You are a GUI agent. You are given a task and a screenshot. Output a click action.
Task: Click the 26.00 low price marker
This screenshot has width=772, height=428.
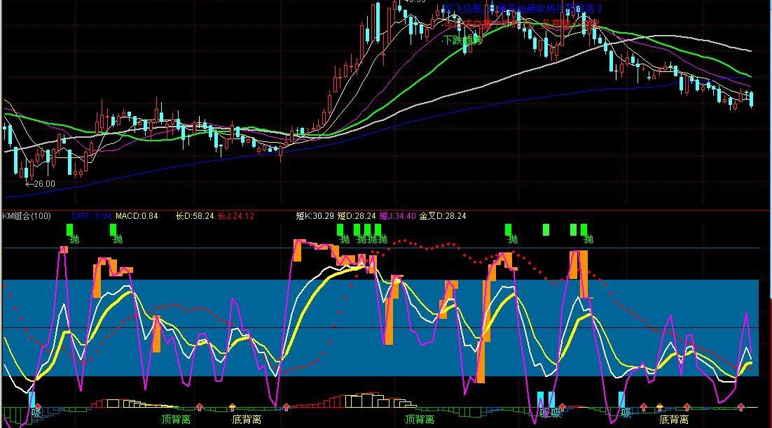point(41,184)
